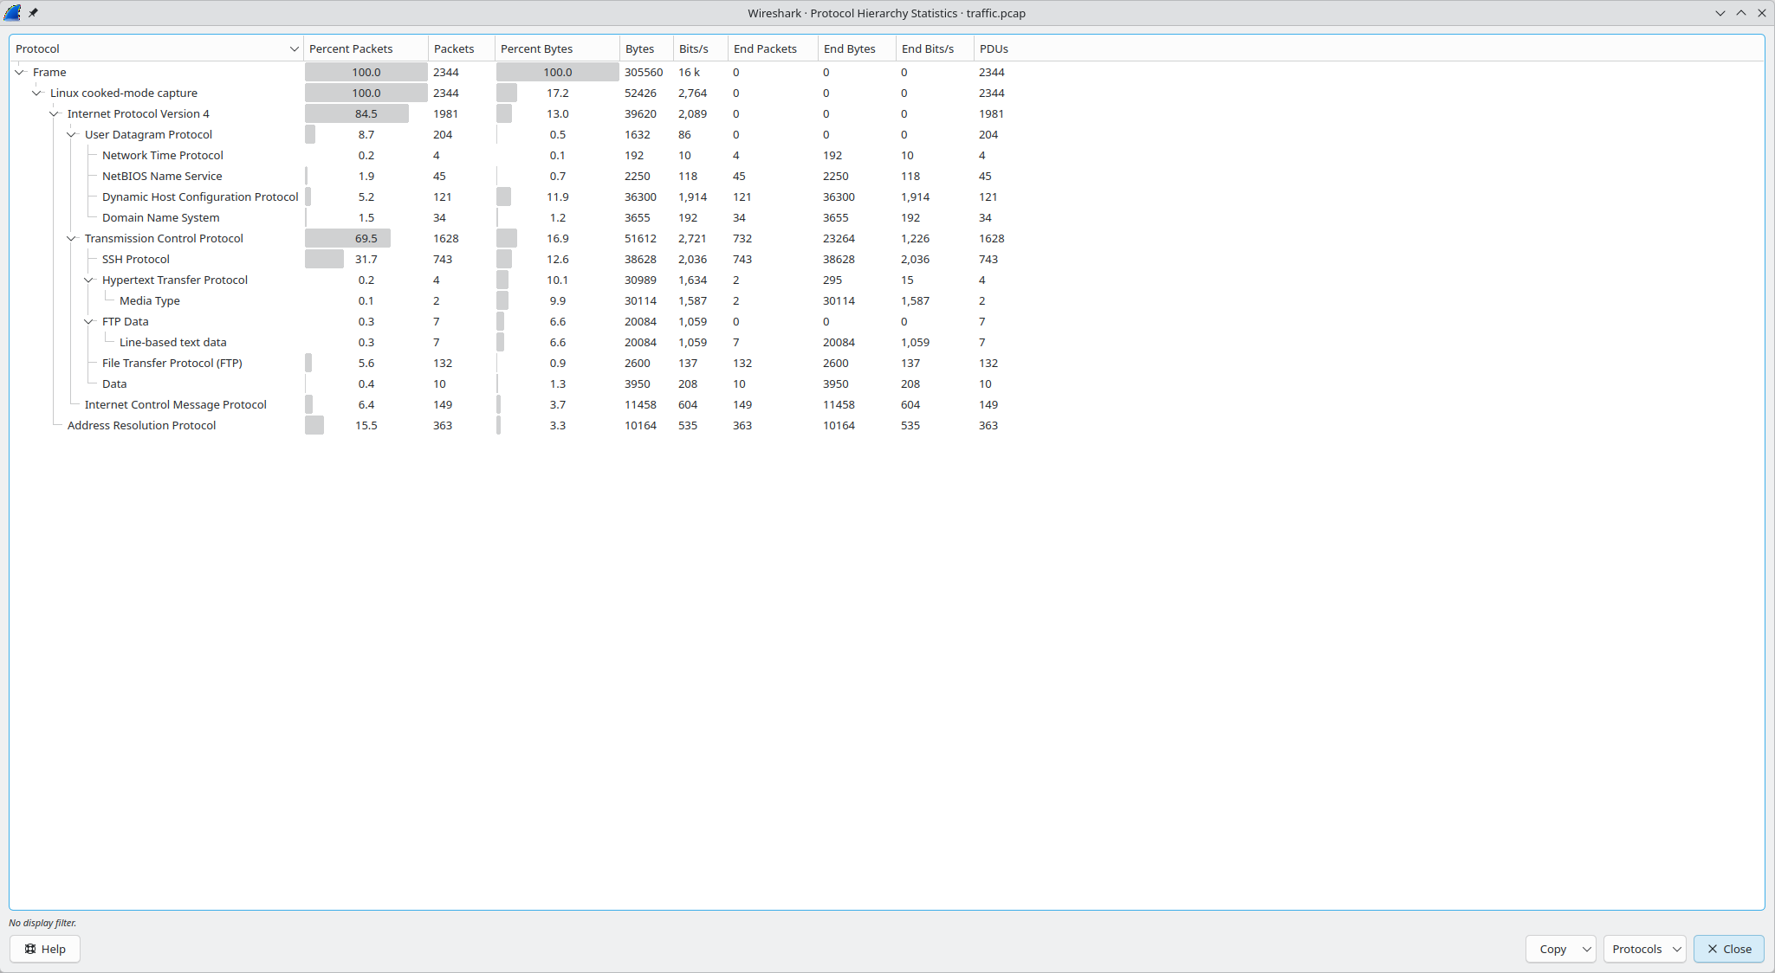Open the Help button
Screen dimensions: 1775x973
click(45, 949)
